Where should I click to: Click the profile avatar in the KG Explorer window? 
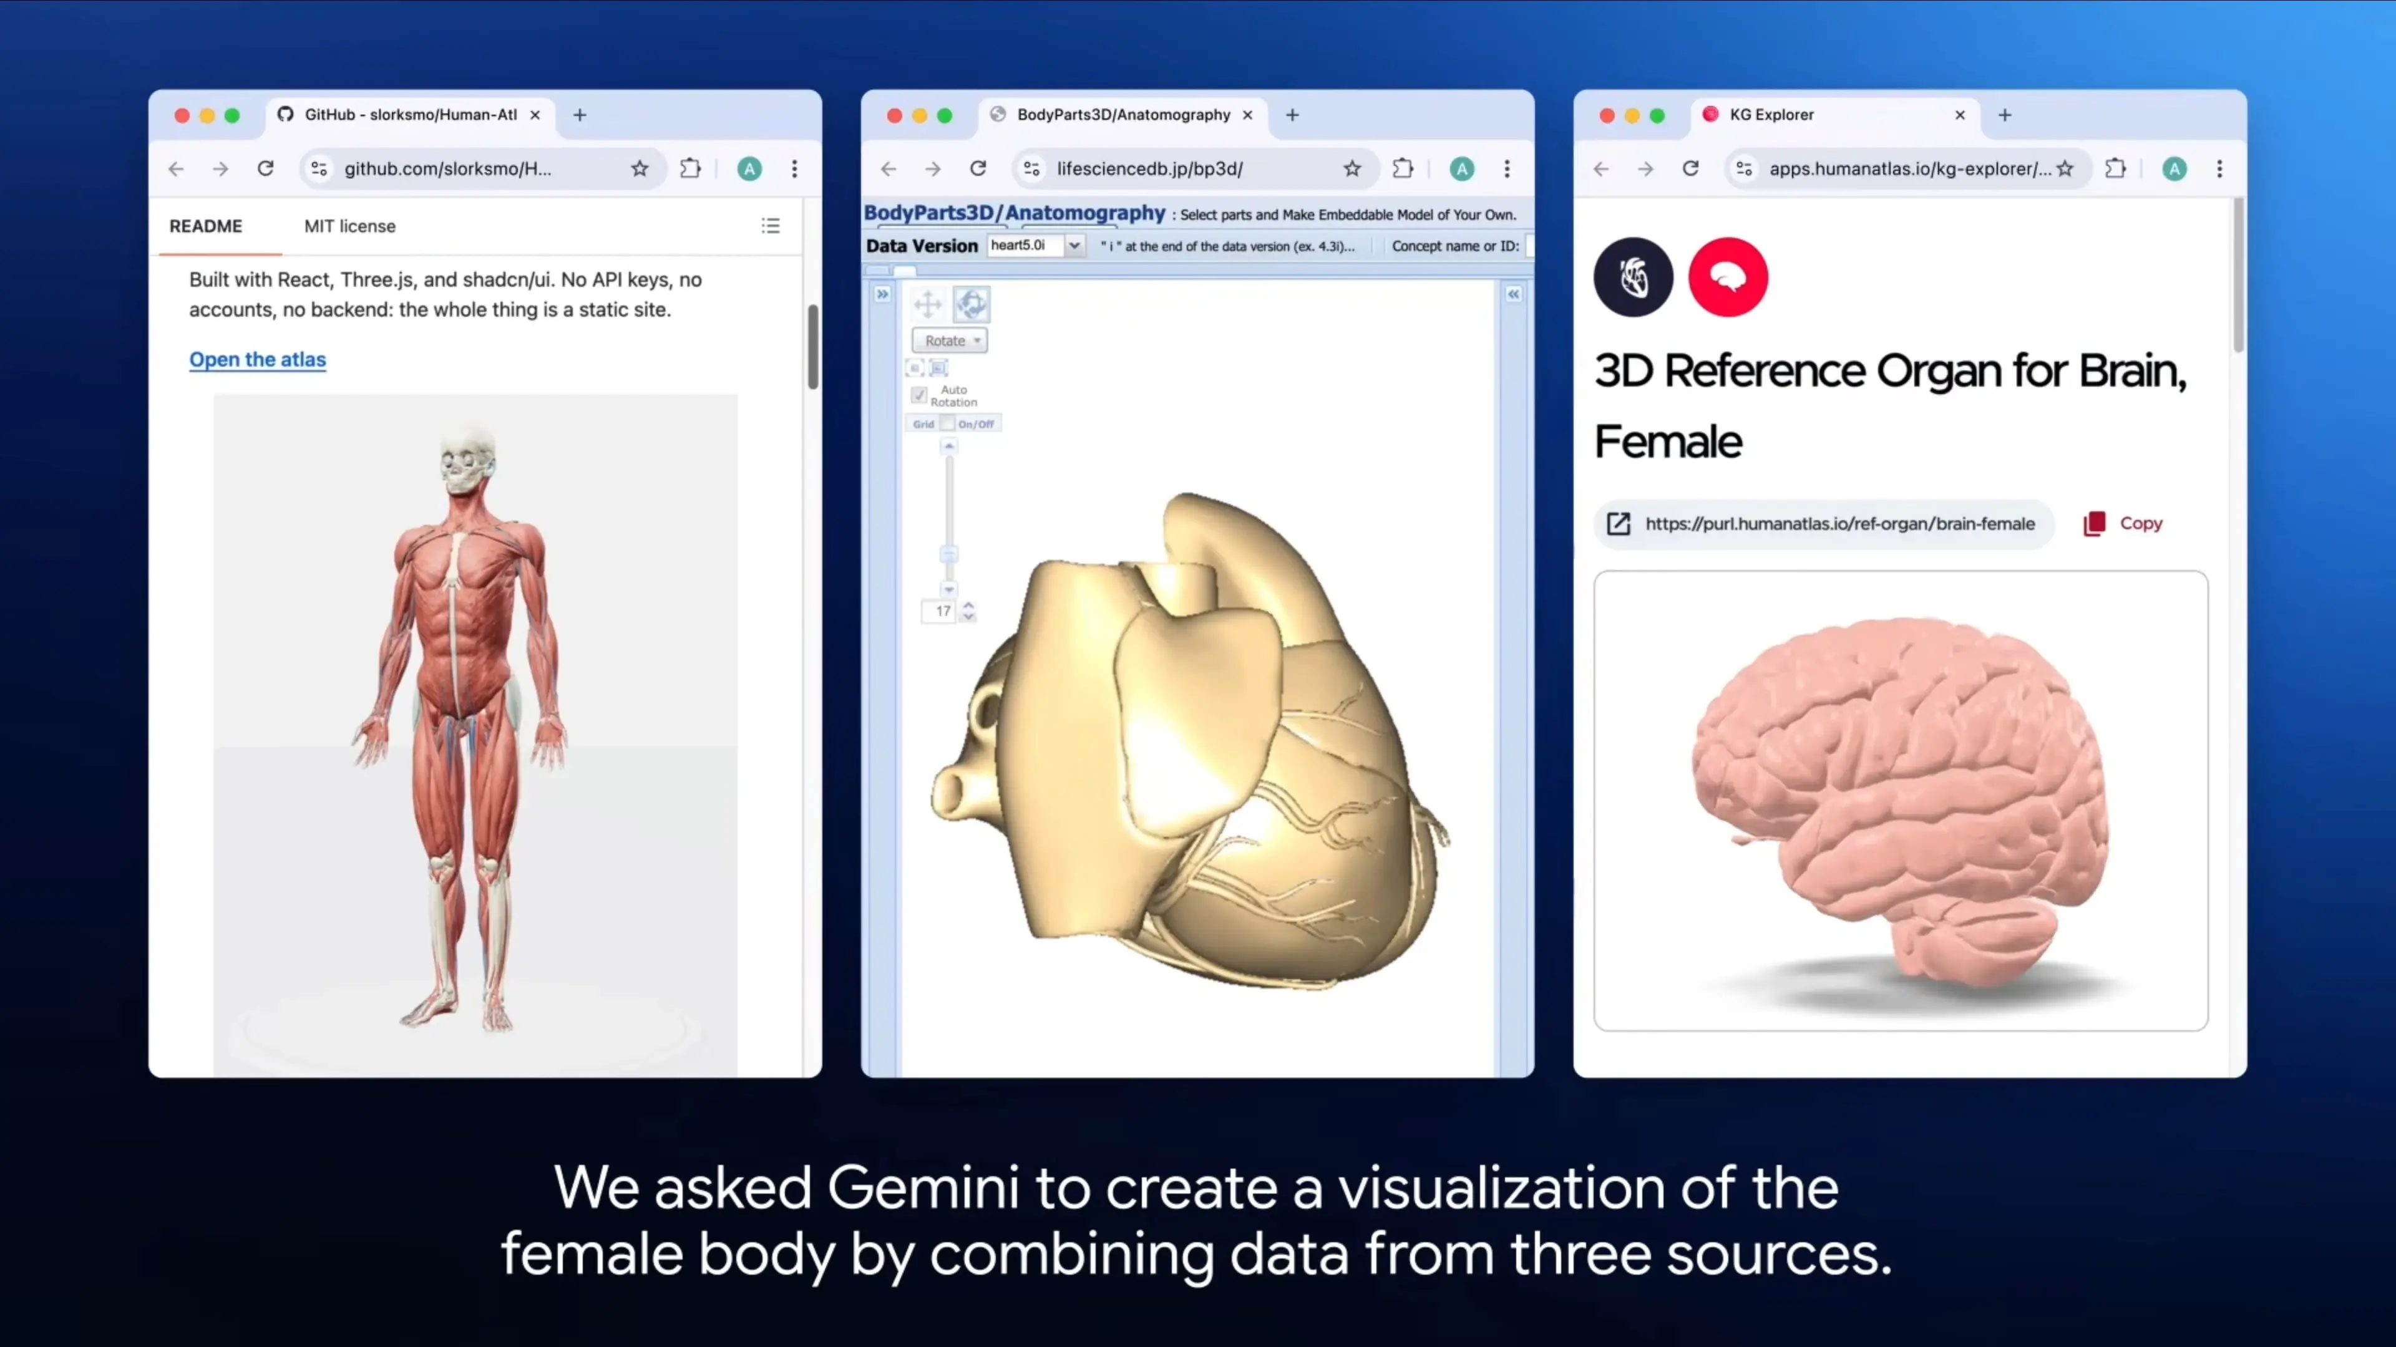tap(2174, 168)
